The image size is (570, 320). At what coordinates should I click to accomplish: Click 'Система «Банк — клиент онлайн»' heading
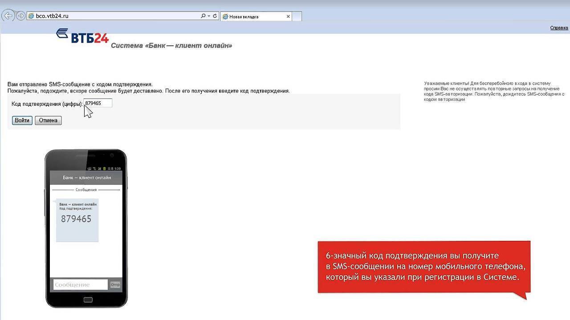(x=171, y=45)
